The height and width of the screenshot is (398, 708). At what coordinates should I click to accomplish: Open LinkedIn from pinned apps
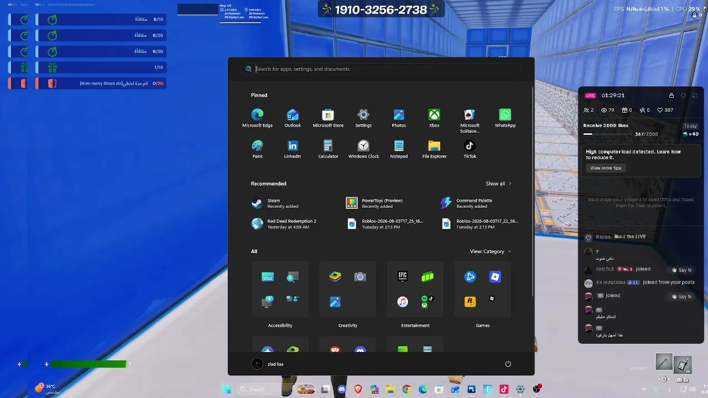point(293,149)
